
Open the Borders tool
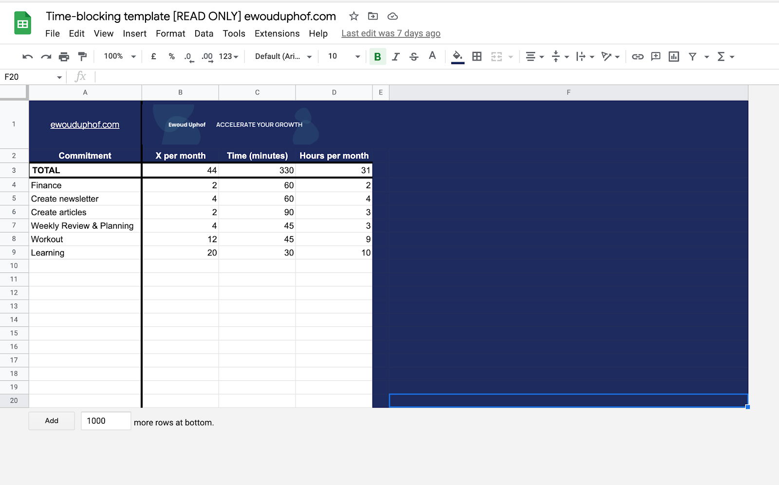(x=477, y=56)
